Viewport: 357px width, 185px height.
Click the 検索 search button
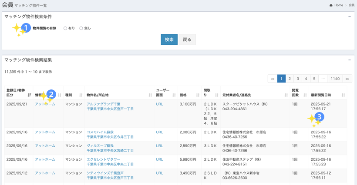coord(169,40)
